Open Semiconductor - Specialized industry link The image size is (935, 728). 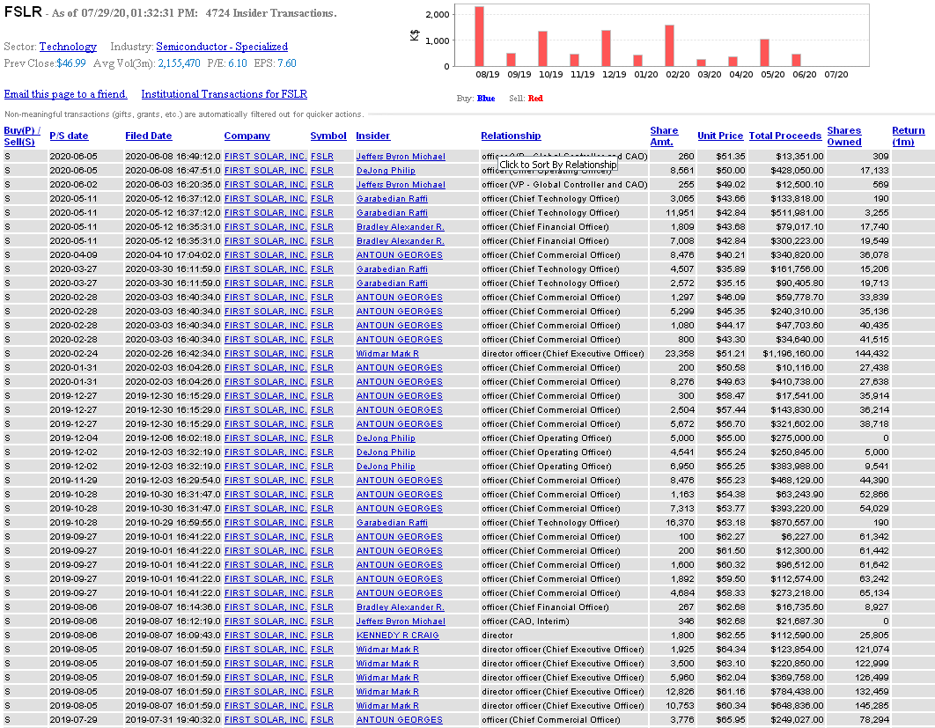(222, 47)
